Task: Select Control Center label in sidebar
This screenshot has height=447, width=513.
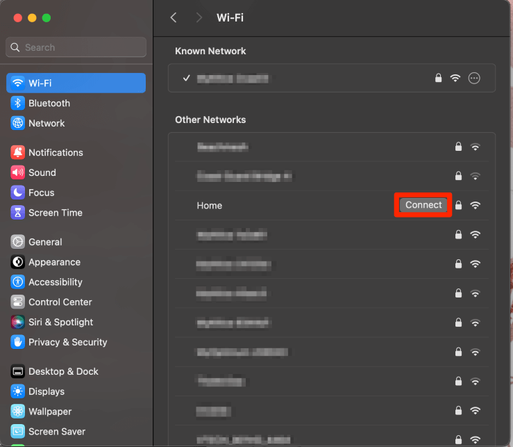Action: point(60,302)
